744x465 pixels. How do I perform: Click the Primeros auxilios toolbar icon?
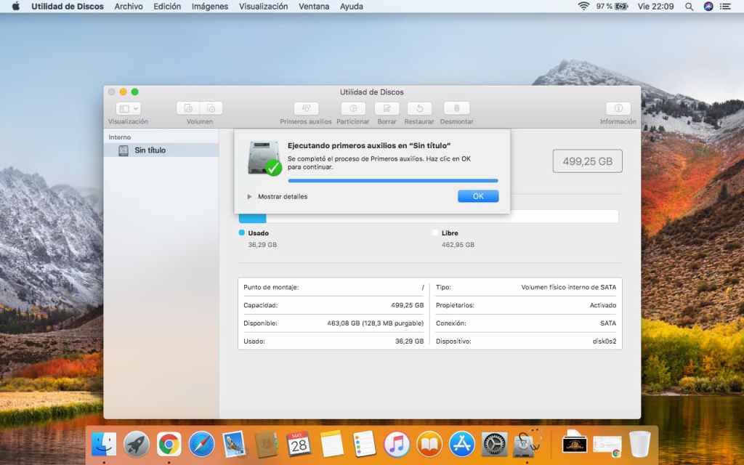(306, 108)
